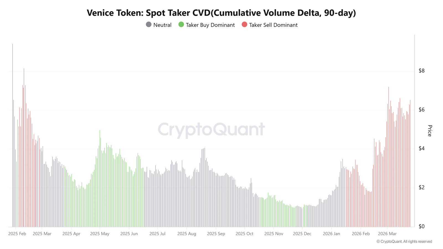
Task: Select the 2025 Feb timeline label
Action: click(17, 234)
